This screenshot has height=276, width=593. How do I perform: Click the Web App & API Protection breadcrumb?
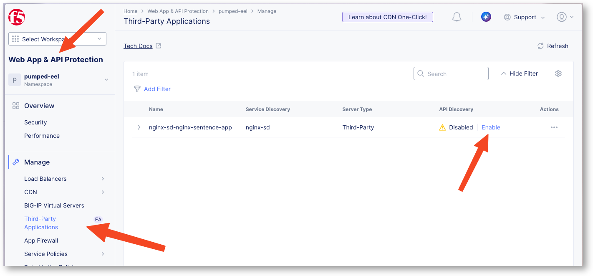pos(178,11)
